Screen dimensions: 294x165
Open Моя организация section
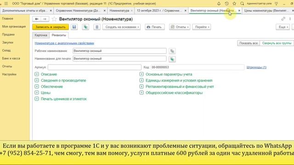pos(14,27)
